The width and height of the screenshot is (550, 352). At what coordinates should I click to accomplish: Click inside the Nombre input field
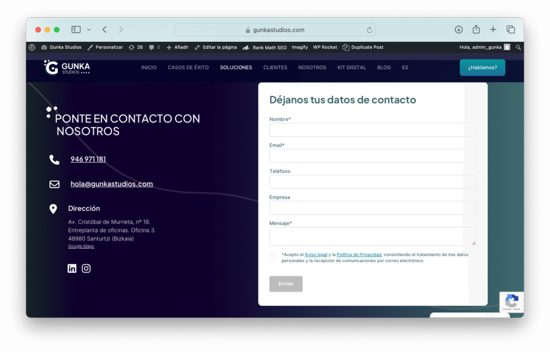(372, 130)
